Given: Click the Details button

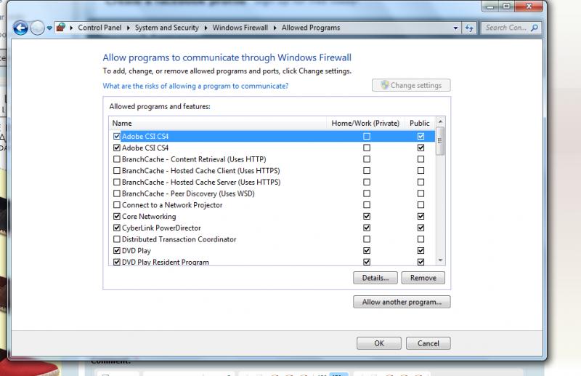Looking at the screenshot, I should coord(375,278).
